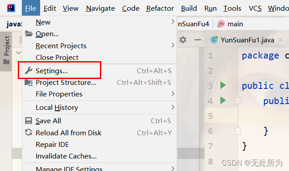This screenshot has width=289, height=171.
Task: Open the gear options icon in panel header
Action: [183, 40]
